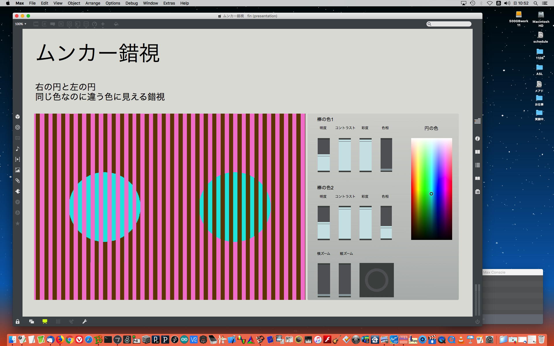Viewport: 554px width, 346px height.
Task: Toggle audio power button at bottom right
Action: pos(478,321)
